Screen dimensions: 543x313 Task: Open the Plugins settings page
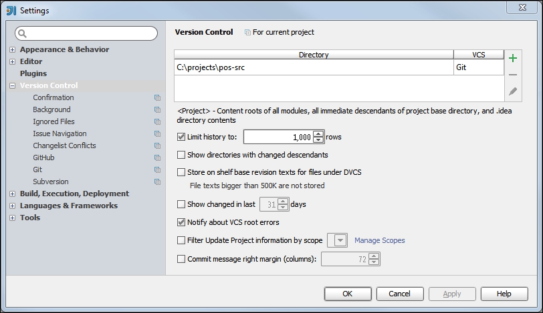(33, 73)
